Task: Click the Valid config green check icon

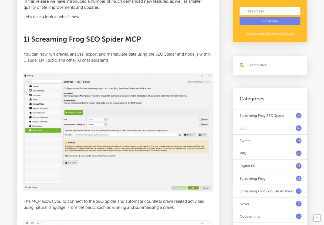Action: [26, 187]
